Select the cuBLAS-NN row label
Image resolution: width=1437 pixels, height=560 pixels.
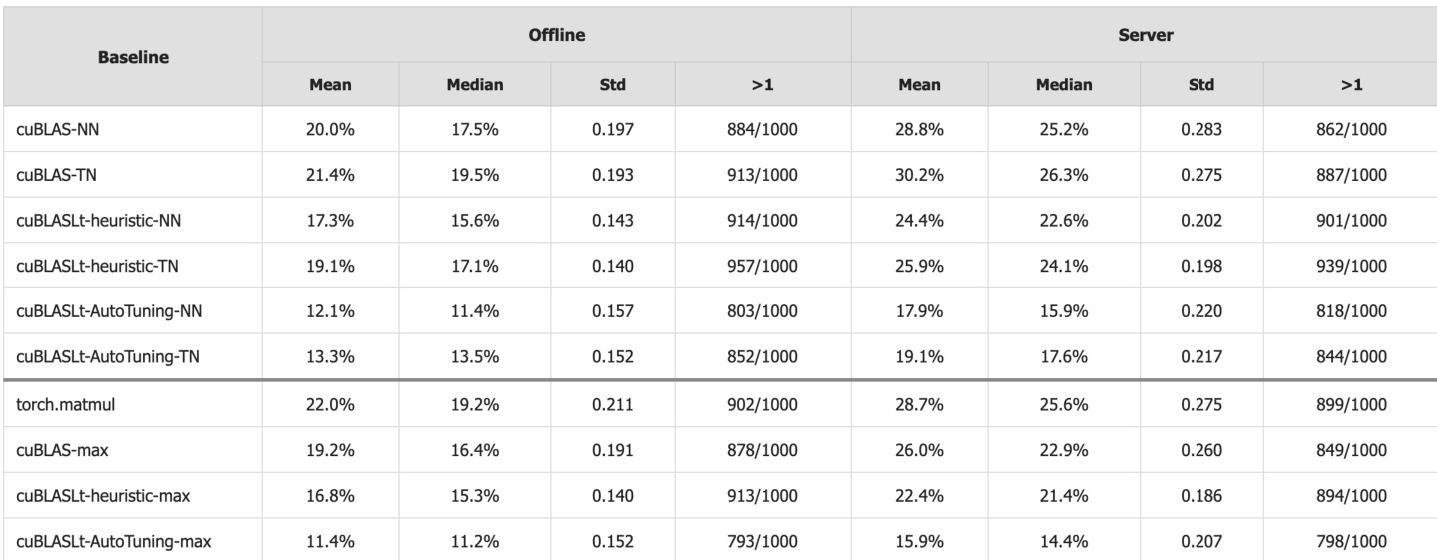coord(55,129)
